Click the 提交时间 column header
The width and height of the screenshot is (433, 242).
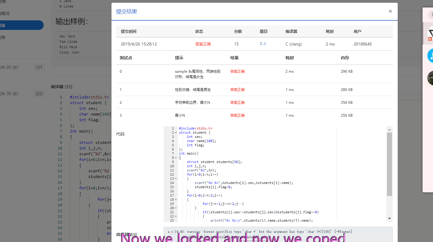pos(128,31)
